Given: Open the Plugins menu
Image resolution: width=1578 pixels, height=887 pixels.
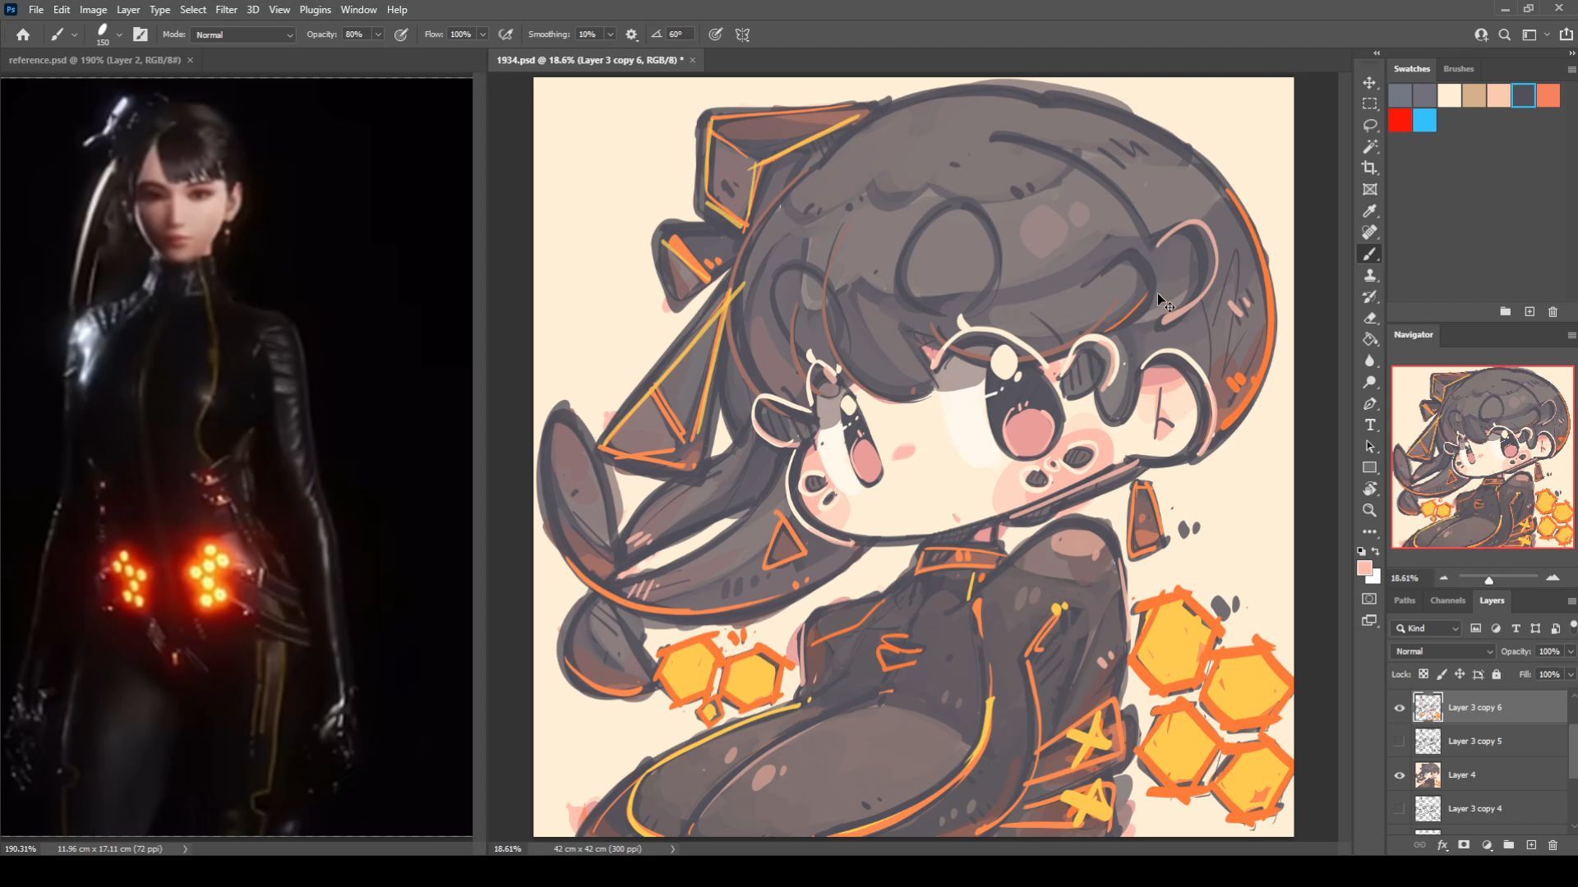Looking at the screenshot, I should point(315,10).
